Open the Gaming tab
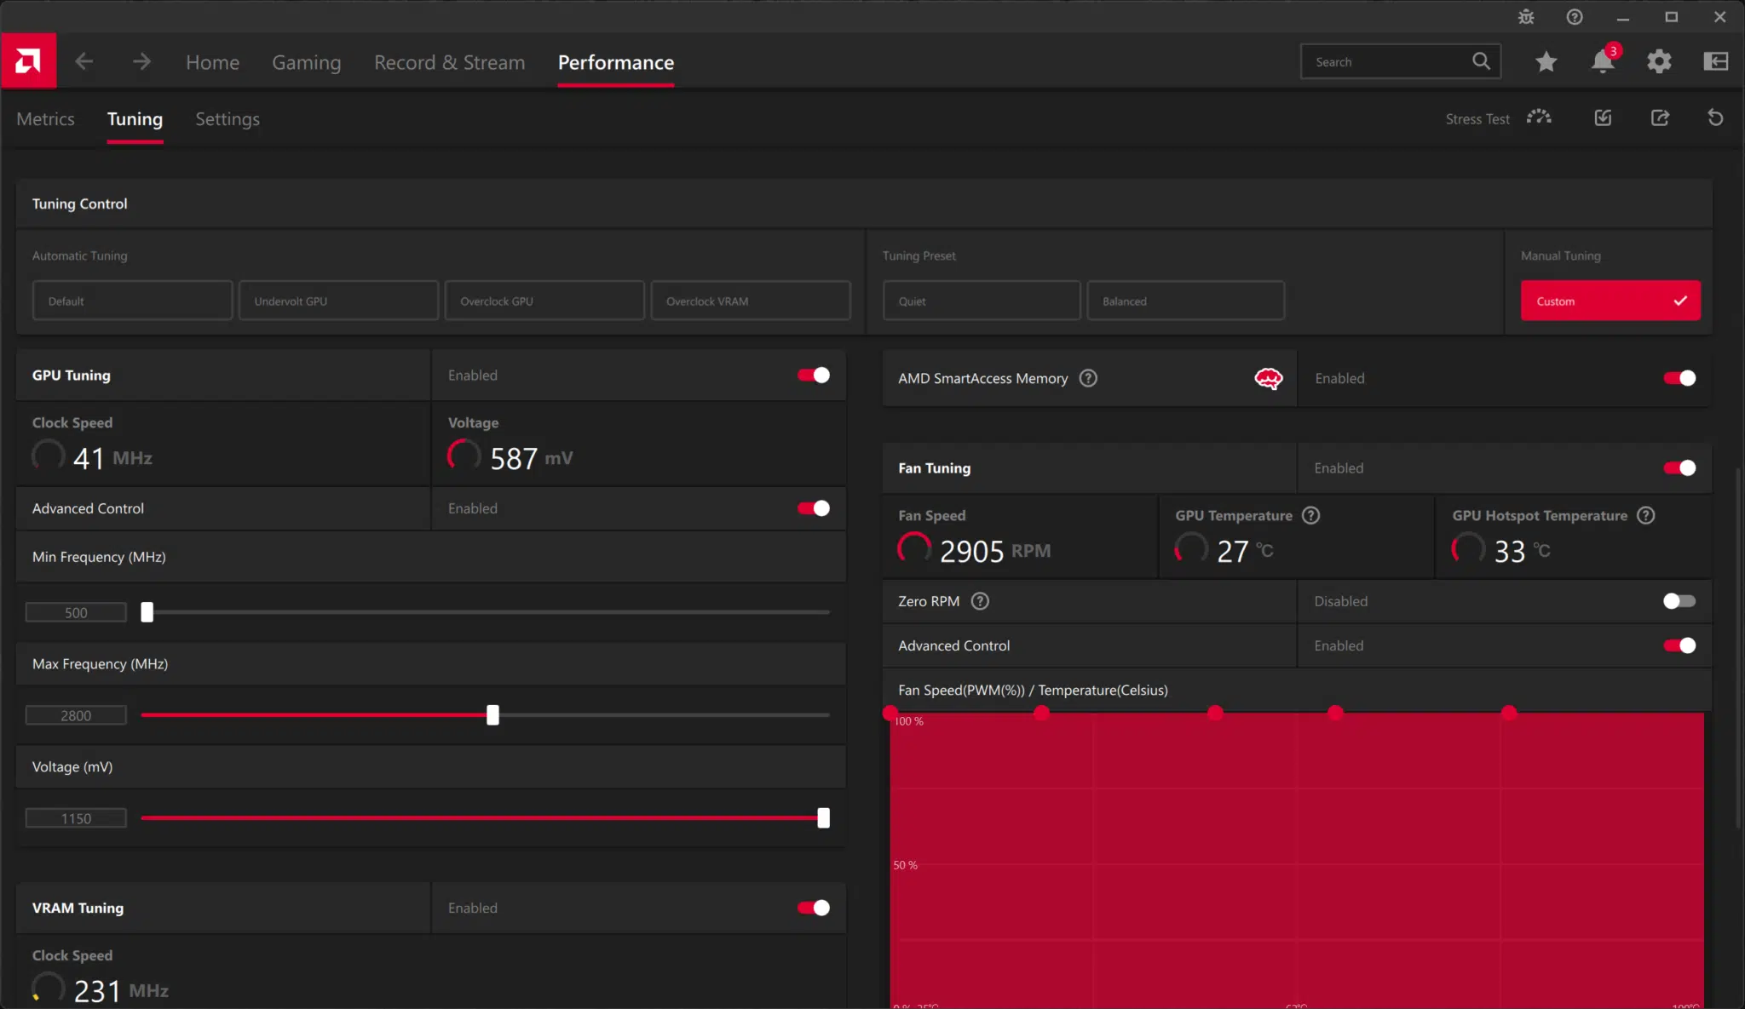Image resolution: width=1745 pixels, height=1009 pixels. pos(306,62)
